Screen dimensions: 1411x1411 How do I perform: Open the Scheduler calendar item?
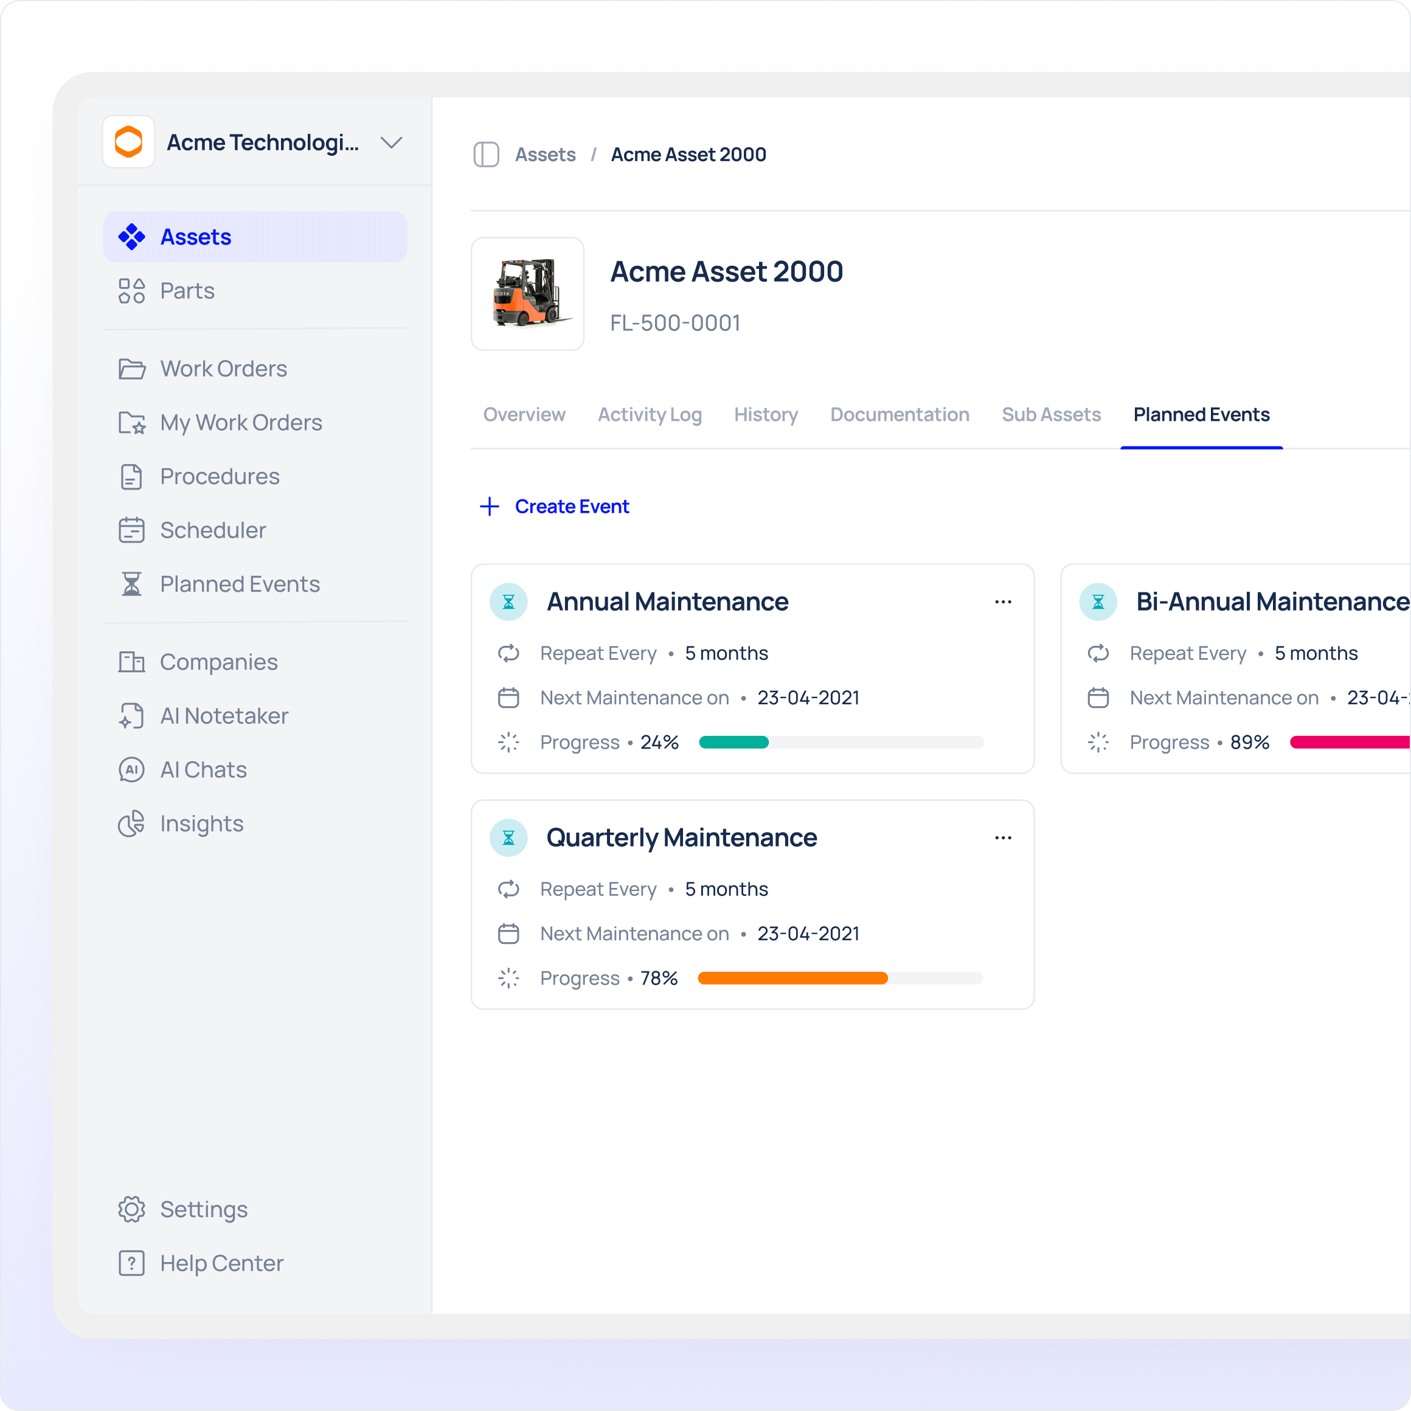(212, 530)
